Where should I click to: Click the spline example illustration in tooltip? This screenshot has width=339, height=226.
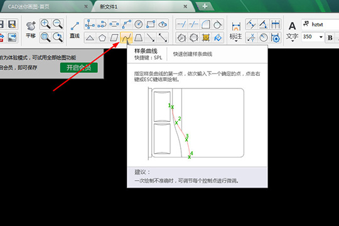point(196,123)
